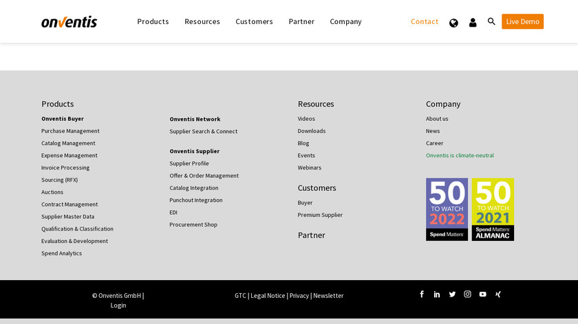578x324 pixels.
Task: Open Catalog Integration link
Action: pyautogui.click(x=194, y=187)
